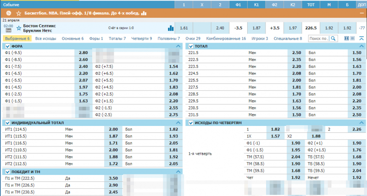Collapse the ФОРА section chevron
367x196 pixels.
178,46
